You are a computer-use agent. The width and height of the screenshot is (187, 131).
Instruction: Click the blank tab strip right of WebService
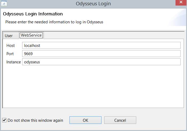click(x=112, y=36)
